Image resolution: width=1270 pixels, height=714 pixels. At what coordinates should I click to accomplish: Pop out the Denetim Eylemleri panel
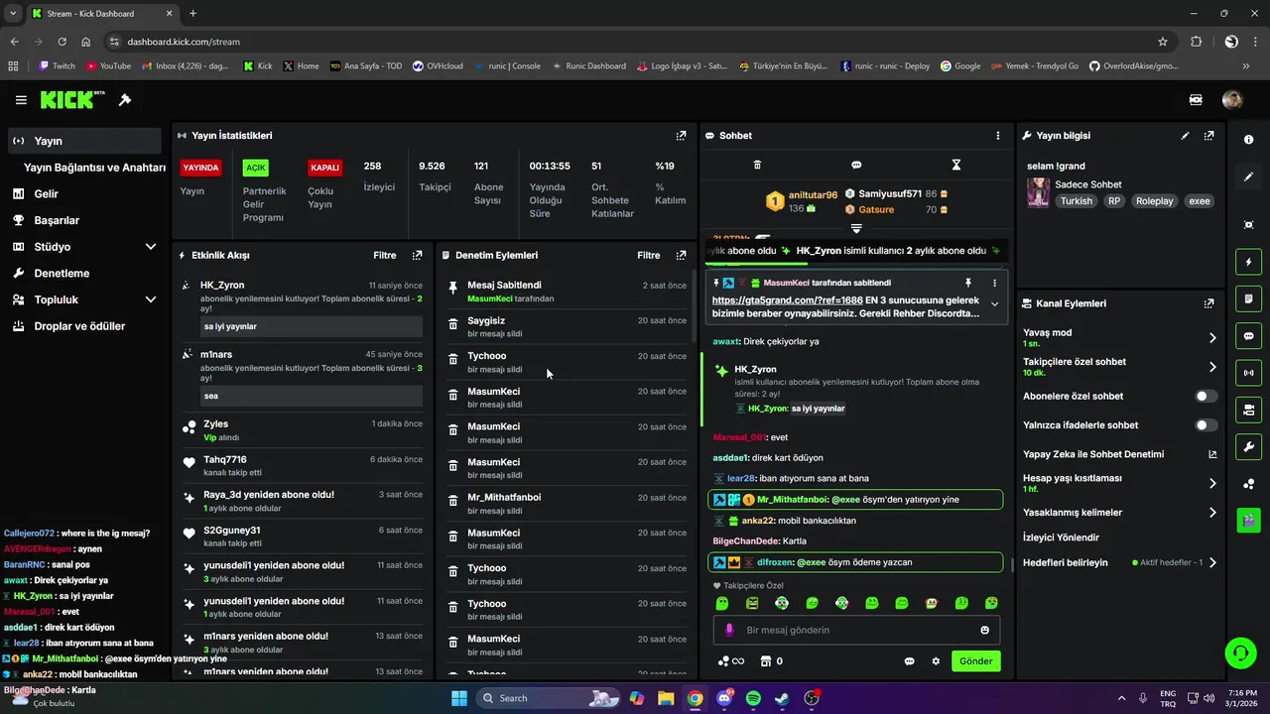click(x=681, y=255)
